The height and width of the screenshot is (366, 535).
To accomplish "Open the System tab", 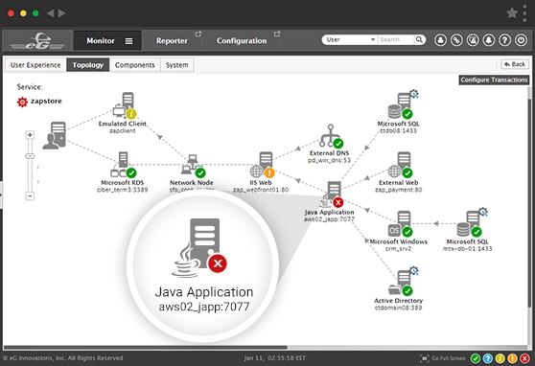I will [176, 65].
